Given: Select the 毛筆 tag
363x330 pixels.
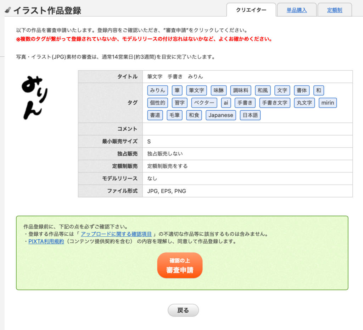Looking at the screenshot, I should click(174, 115).
